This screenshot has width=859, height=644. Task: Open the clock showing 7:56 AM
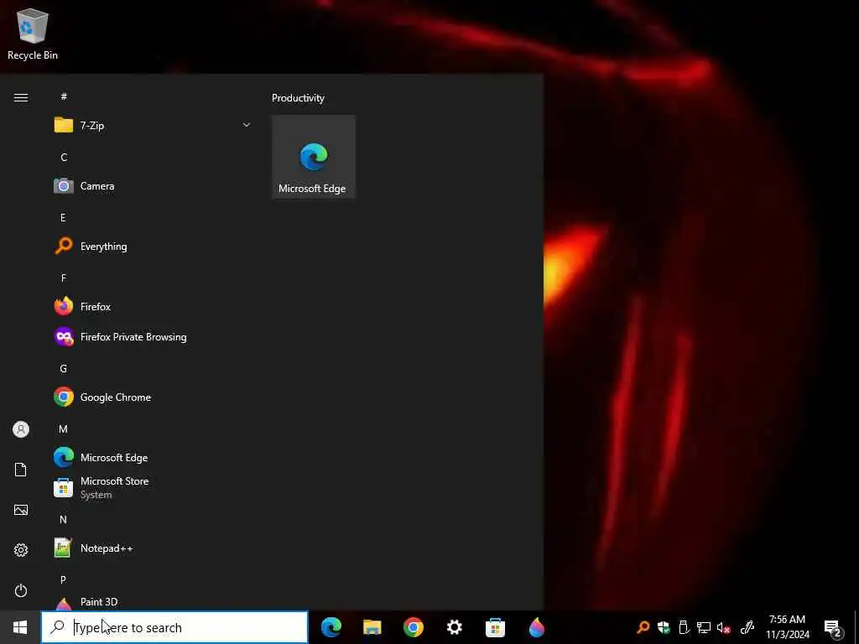[x=787, y=627]
